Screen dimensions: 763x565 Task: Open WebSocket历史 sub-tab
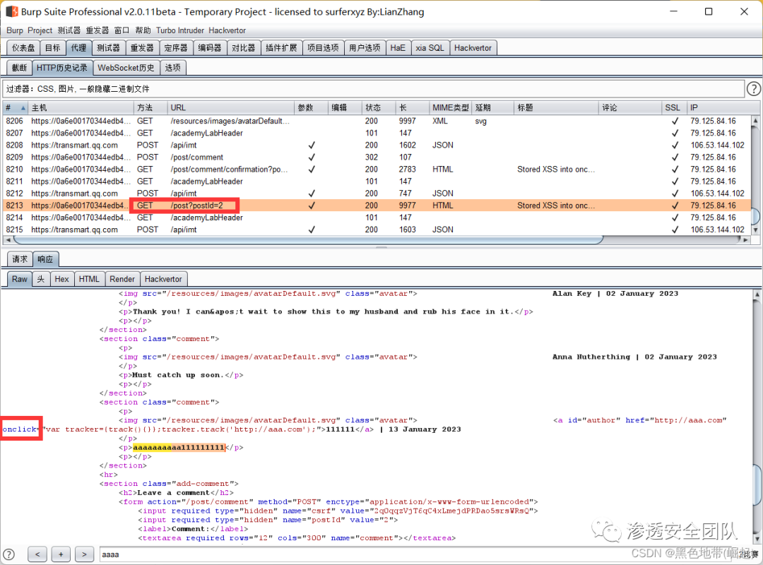tap(126, 68)
